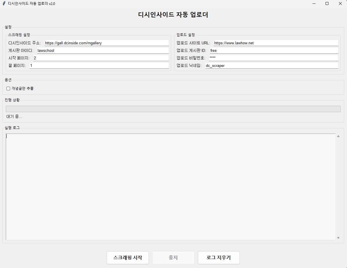Viewport: 347px width, 268px height.
Task: Focus the 업로드 사이트 URL field
Action: pos(276,43)
